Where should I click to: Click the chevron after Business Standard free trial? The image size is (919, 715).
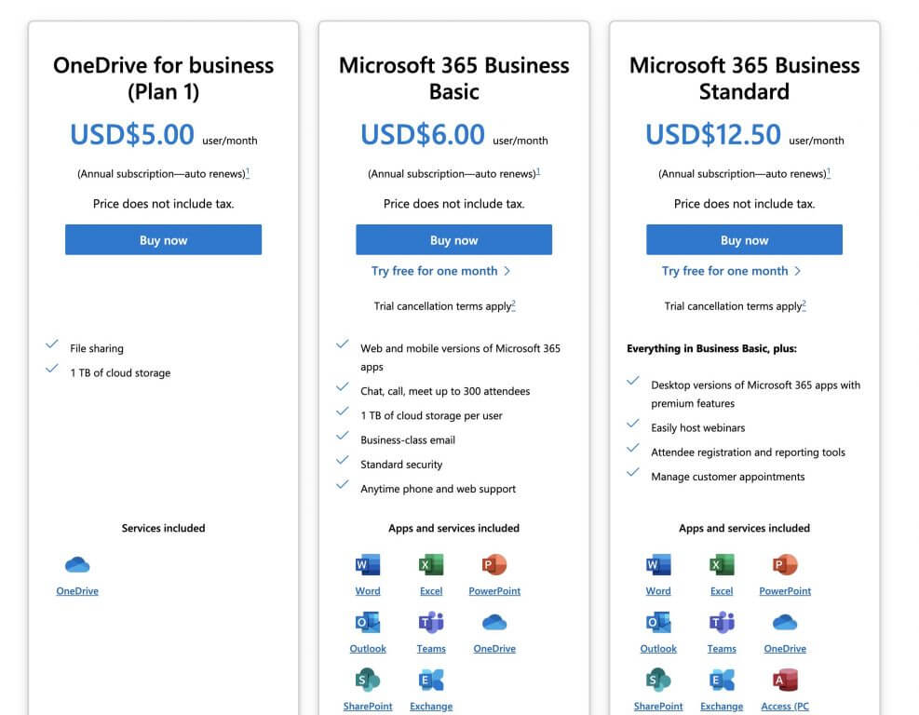[798, 271]
